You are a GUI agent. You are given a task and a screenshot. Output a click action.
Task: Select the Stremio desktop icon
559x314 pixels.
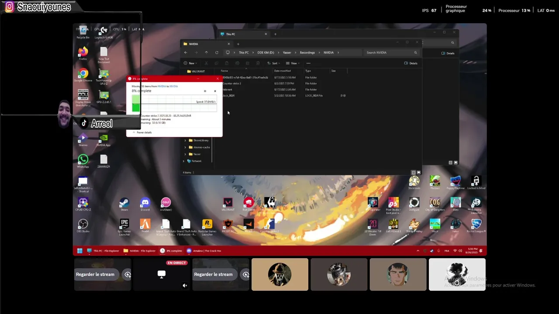[x=83, y=140]
